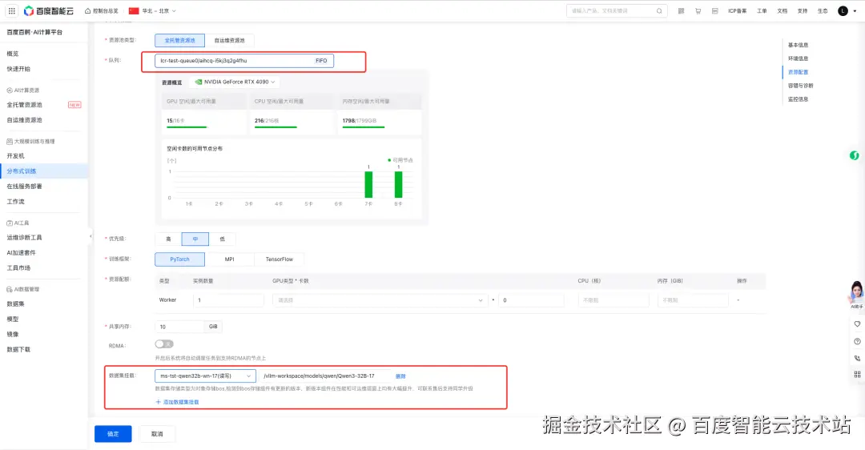The image size is (865, 450).
Task: Click the 取消 cancel button
Action: tap(157, 434)
